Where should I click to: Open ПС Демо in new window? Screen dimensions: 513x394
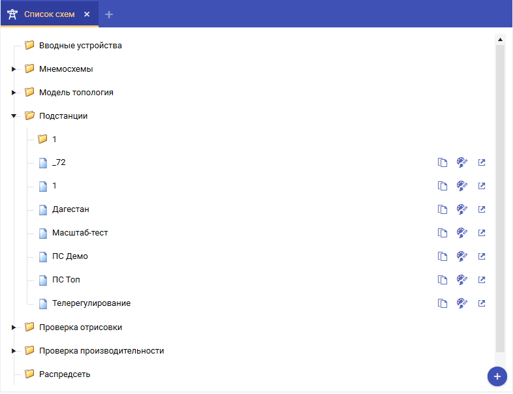(482, 256)
